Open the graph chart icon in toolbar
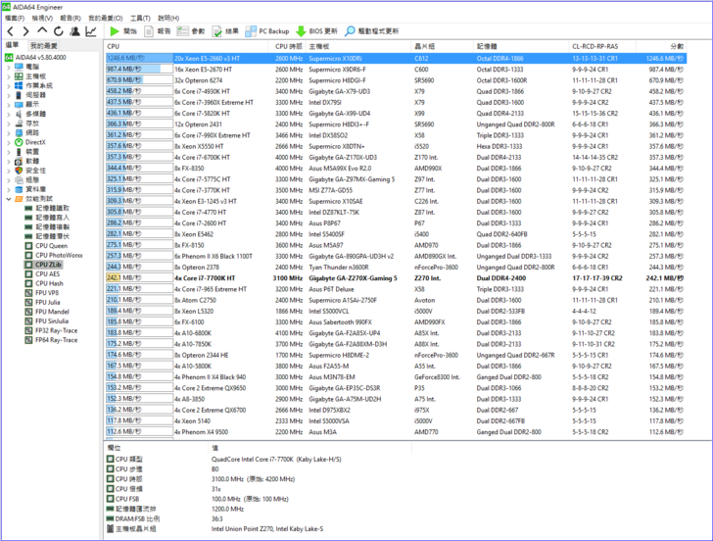This screenshot has height=541, width=713. (x=90, y=31)
